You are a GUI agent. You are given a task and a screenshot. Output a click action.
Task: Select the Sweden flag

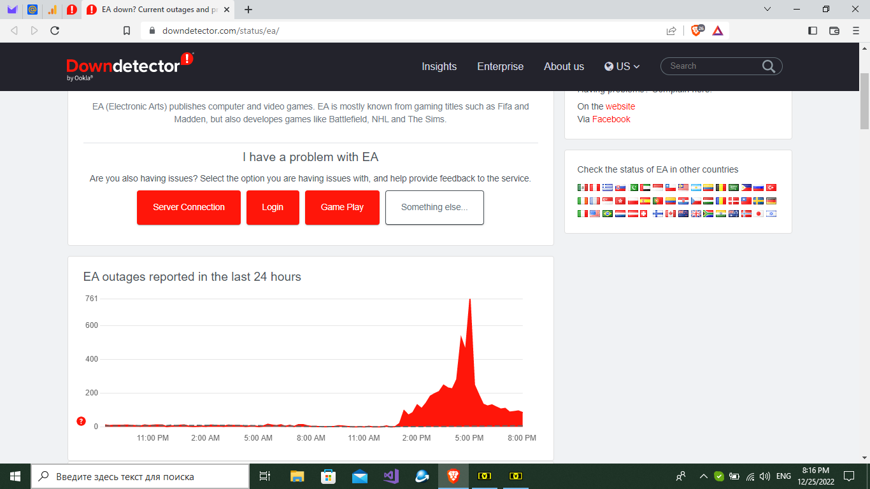pyautogui.click(x=759, y=201)
